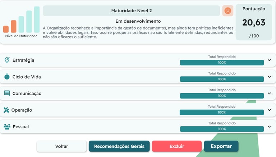The image size is (276, 157).
Task: Expand the Operação section chevron
Action: (269, 110)
